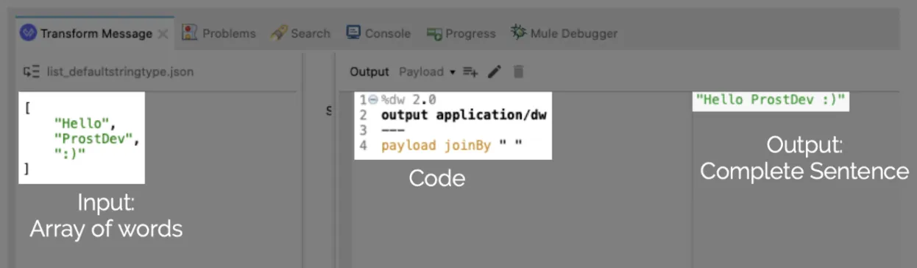Click the Search flashlight icon
This screenshot has height=268, width=917.
click(x=279, y=33)
